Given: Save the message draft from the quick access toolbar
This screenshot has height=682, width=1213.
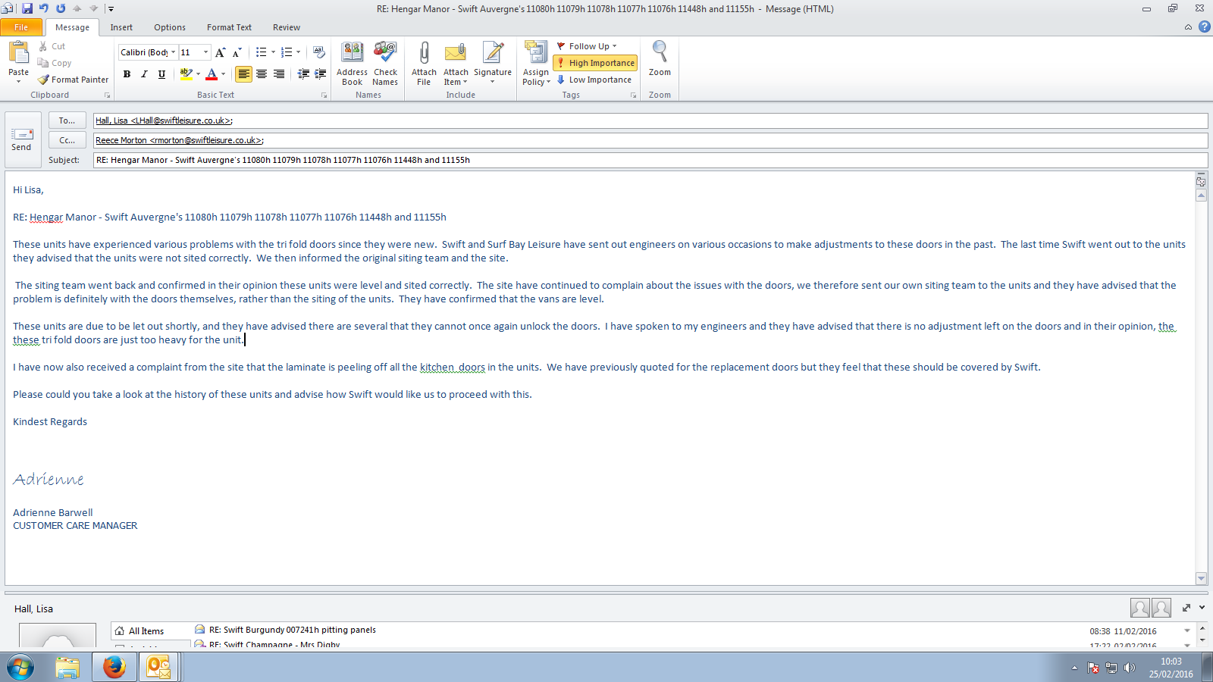Looking at the screenshot, I should point(27,8).
